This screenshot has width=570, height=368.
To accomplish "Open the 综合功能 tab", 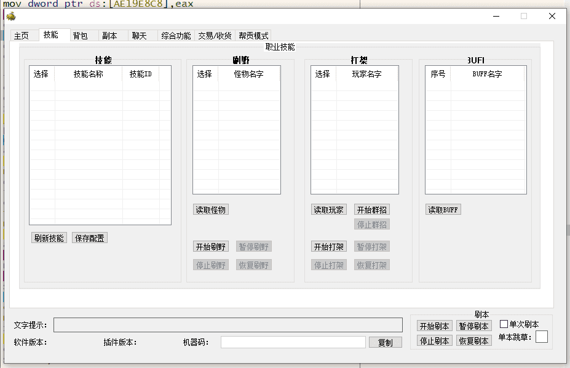I will 176,36.
